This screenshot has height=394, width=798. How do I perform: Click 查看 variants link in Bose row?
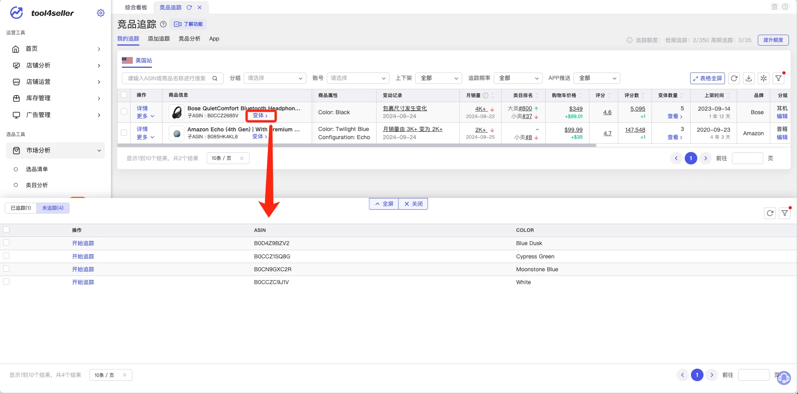click(x=675, y=116)
